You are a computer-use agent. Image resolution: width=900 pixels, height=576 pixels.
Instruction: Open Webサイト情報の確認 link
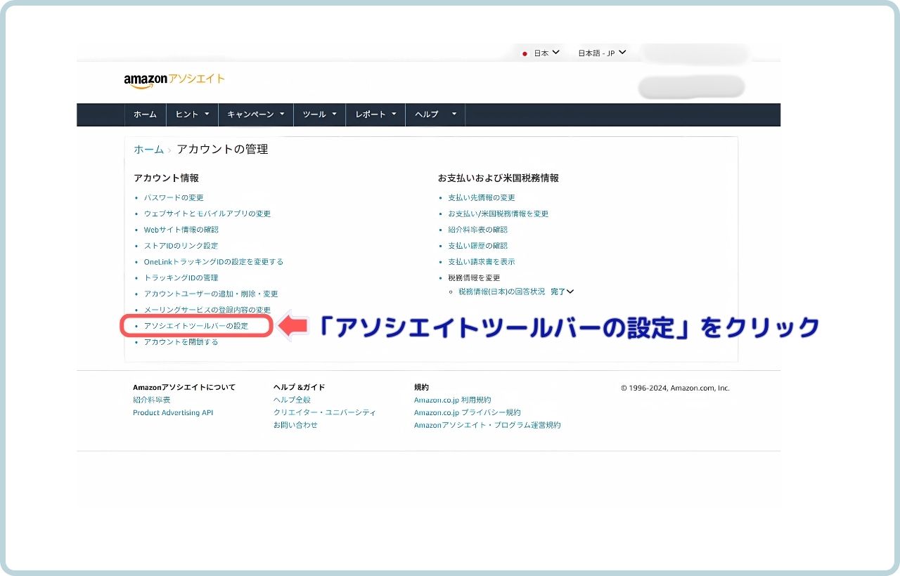point(181,230)
